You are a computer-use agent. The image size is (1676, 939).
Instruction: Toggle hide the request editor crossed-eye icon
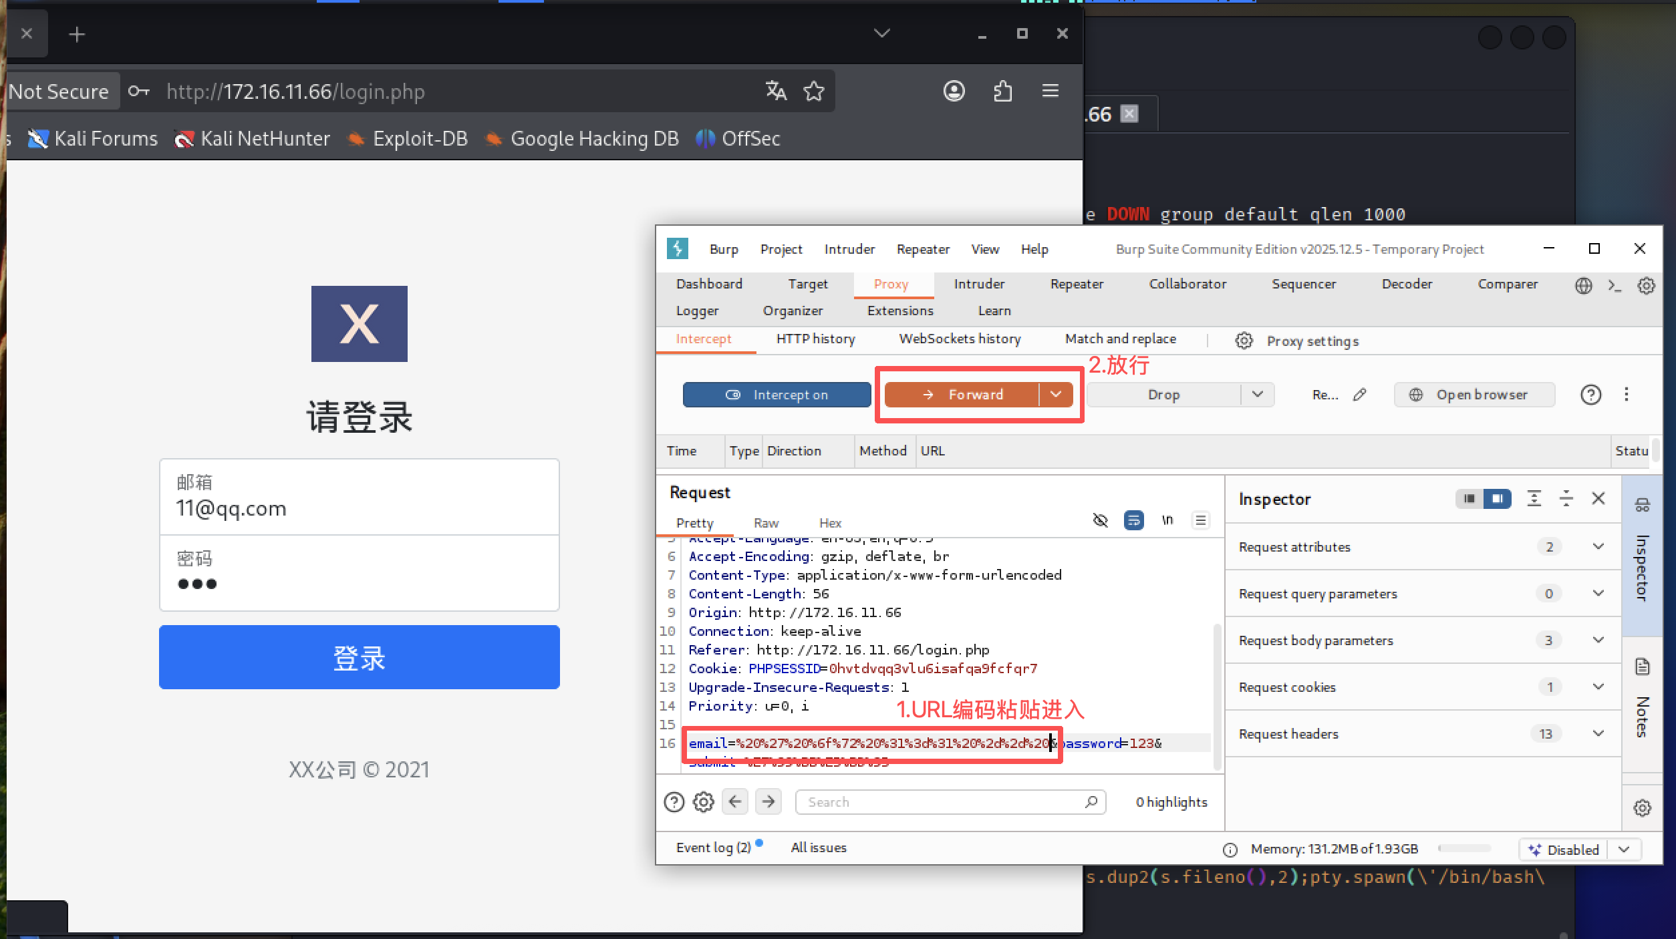(x=1100, y=520)
